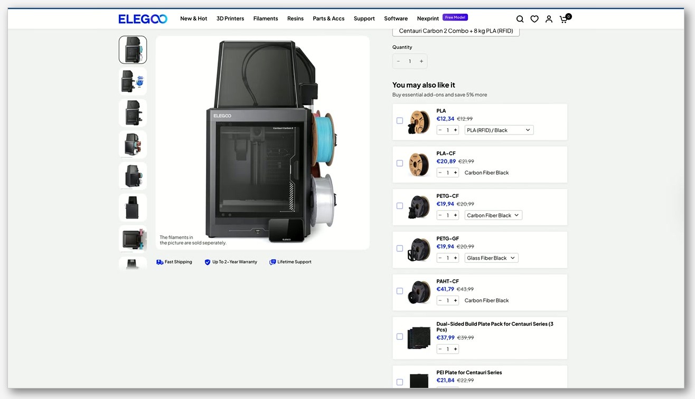The image size is (695, 399).
Task: Decrease PAHT-CF quantity with minus
Action: point(440,300)
